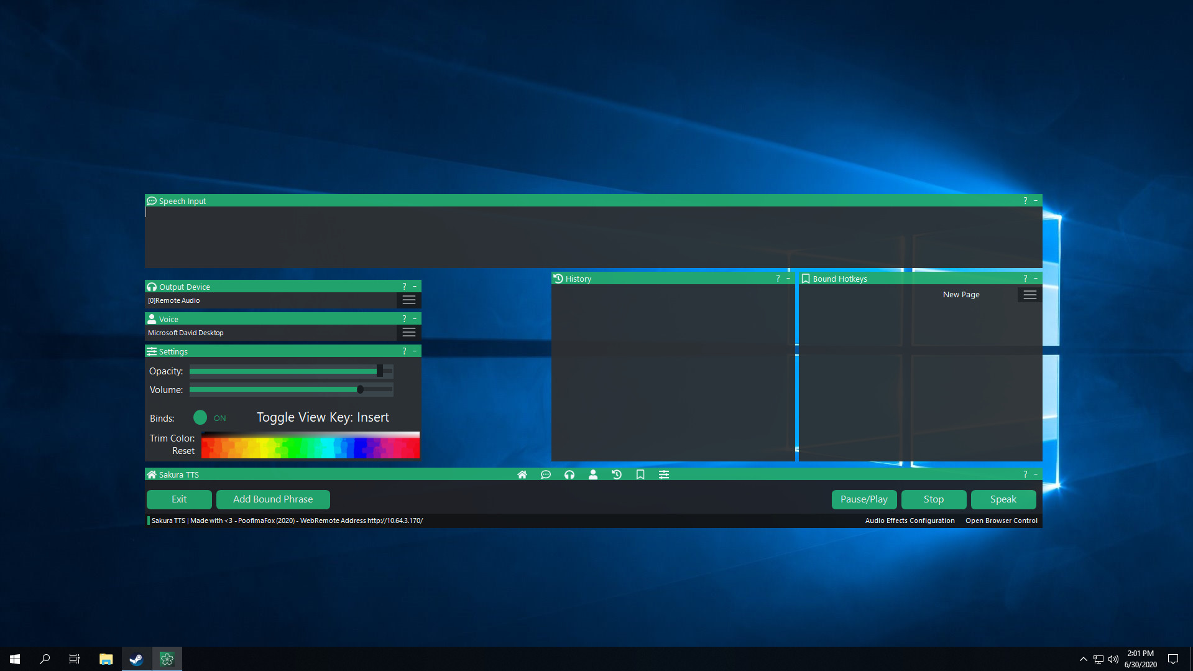Click Open Browser Control
1193x671 pixels.
(1001, 521)
